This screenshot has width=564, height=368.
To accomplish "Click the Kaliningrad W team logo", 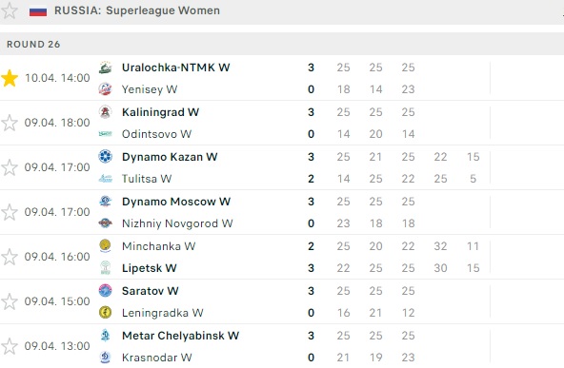I will pyautogui.click(x=105, y=112).
